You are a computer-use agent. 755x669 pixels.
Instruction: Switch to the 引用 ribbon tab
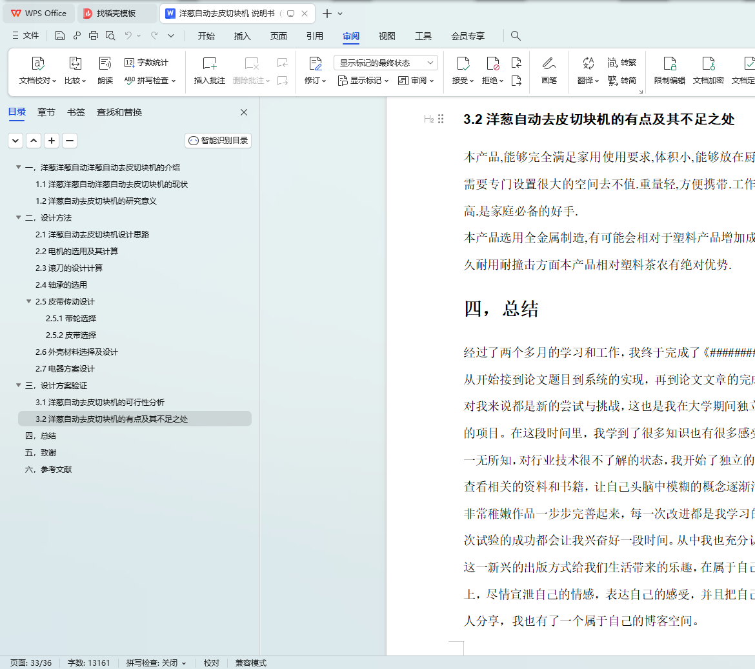click(x=314, y=36)
